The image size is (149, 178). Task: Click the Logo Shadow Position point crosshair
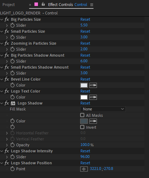tap(84, 169)
